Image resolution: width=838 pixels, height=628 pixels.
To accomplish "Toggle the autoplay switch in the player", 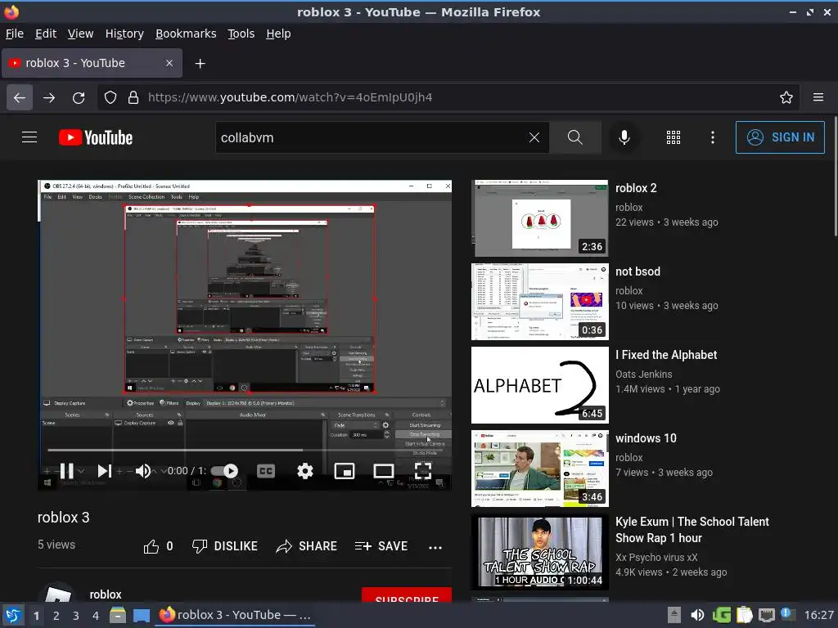I will click(x=224, y=470).
